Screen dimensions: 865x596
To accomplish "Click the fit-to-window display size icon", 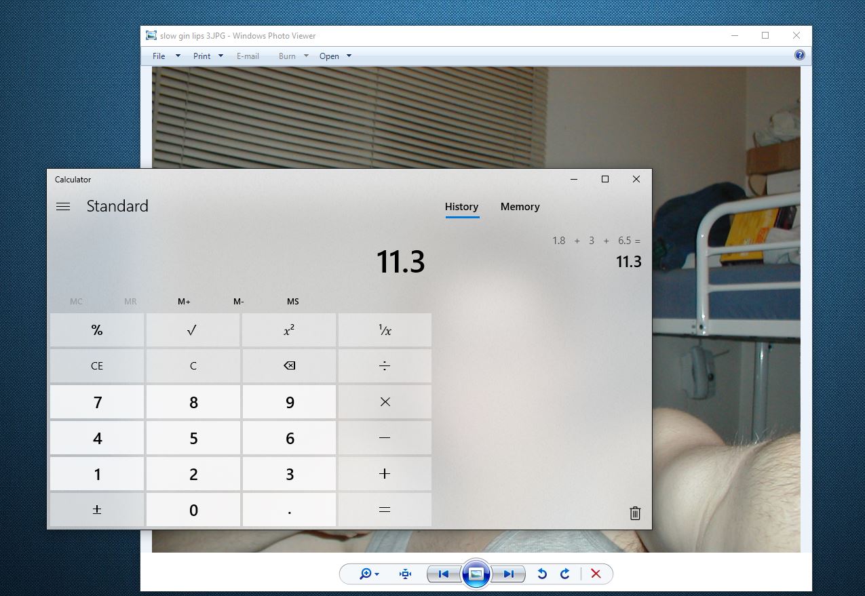I will pos(404,574).
